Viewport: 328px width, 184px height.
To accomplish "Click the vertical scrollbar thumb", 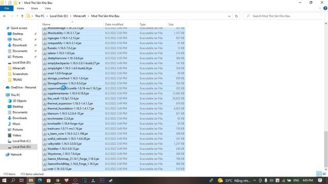I will click(326, 149).
